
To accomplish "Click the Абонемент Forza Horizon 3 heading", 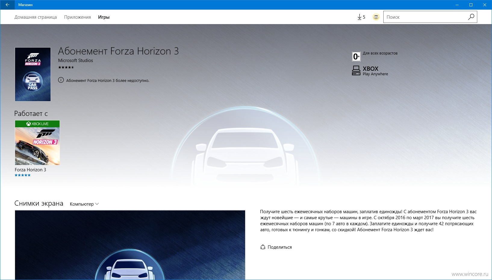I will (118, 51).
